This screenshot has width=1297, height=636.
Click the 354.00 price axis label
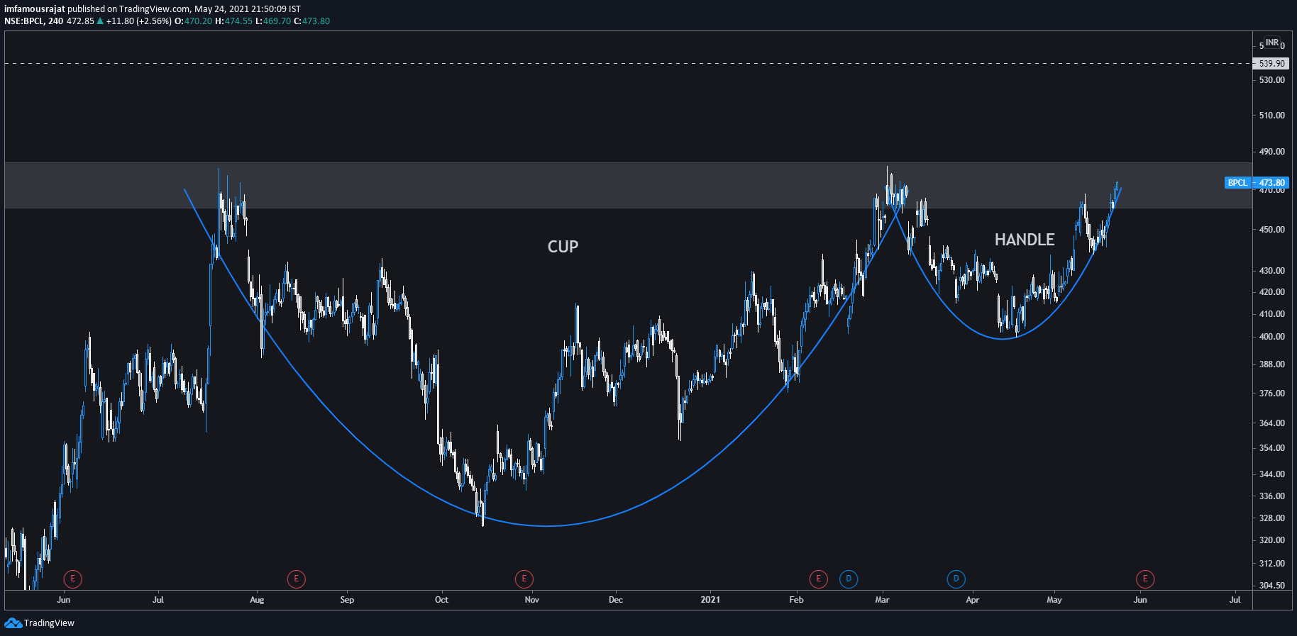point(1271,448)
